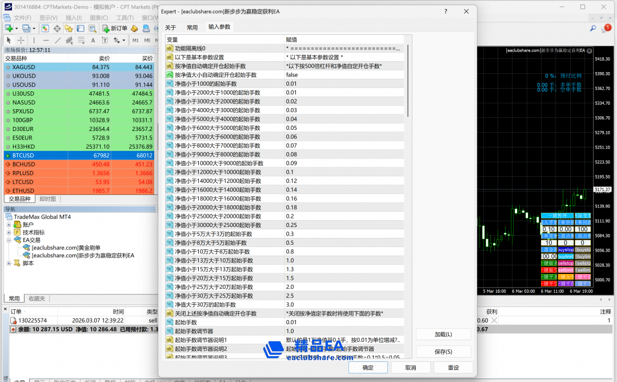617x382 pixels.
Task: Open the chart profiles dropdown arrow
Action: coord(35,28)
